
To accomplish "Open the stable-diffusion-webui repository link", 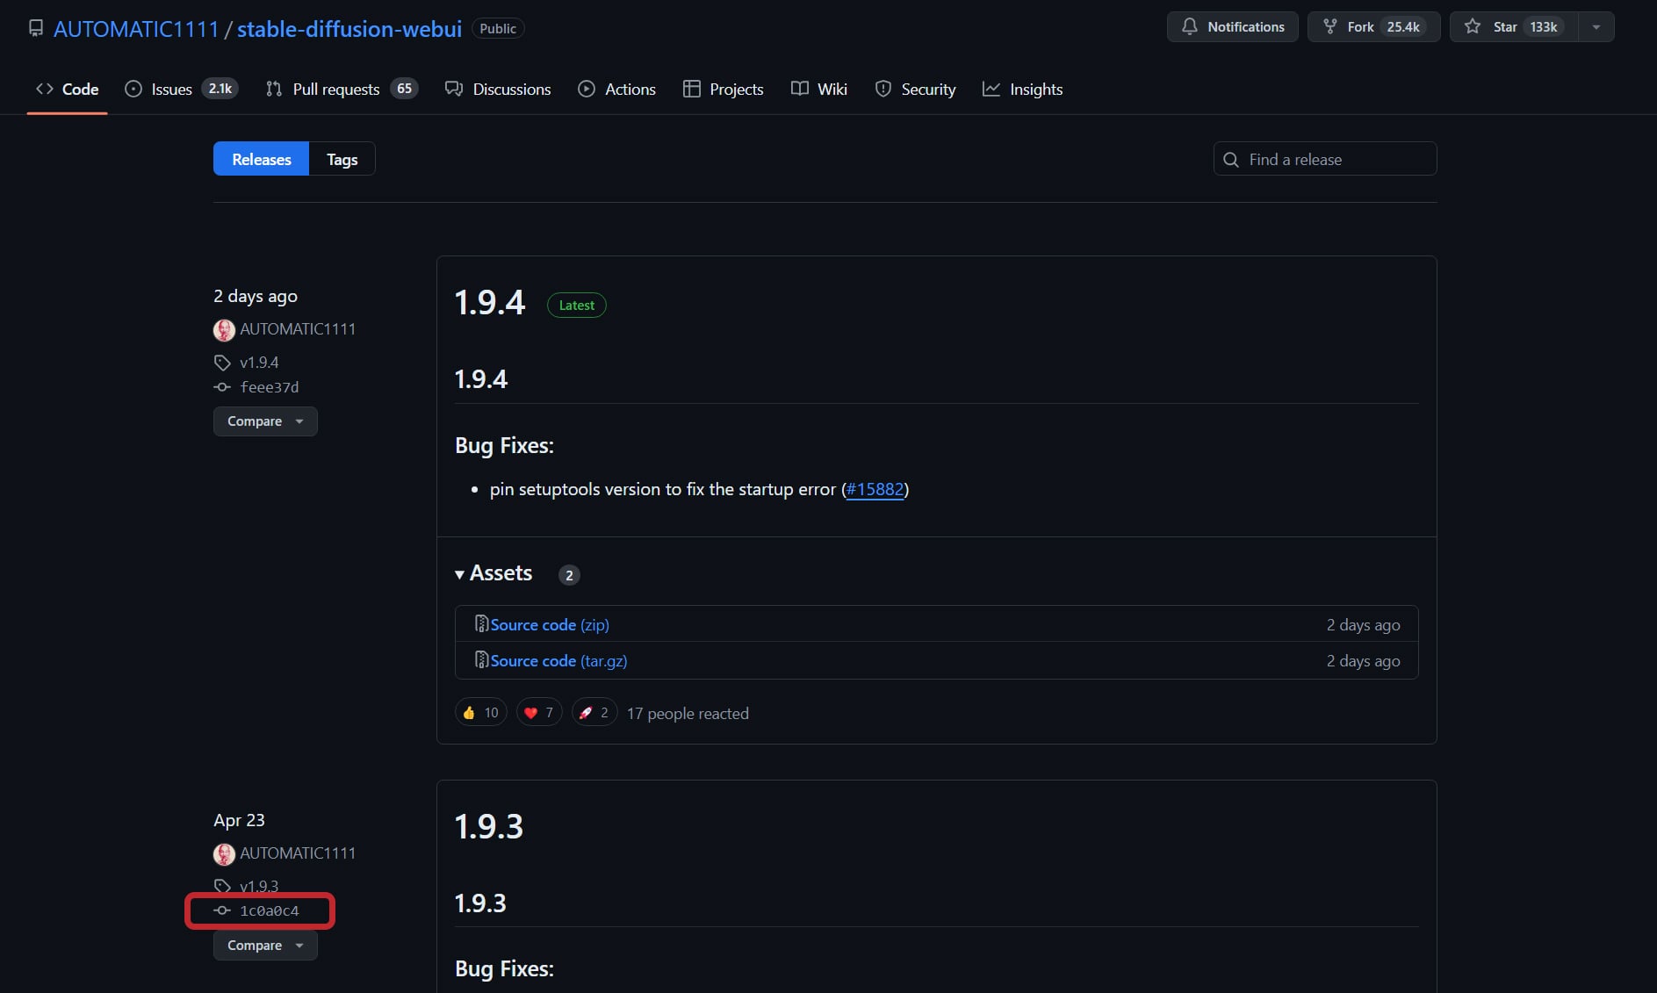I will click(x=349, y=29).
